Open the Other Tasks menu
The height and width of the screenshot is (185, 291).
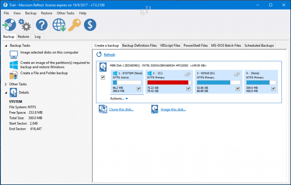pos(65,13)
